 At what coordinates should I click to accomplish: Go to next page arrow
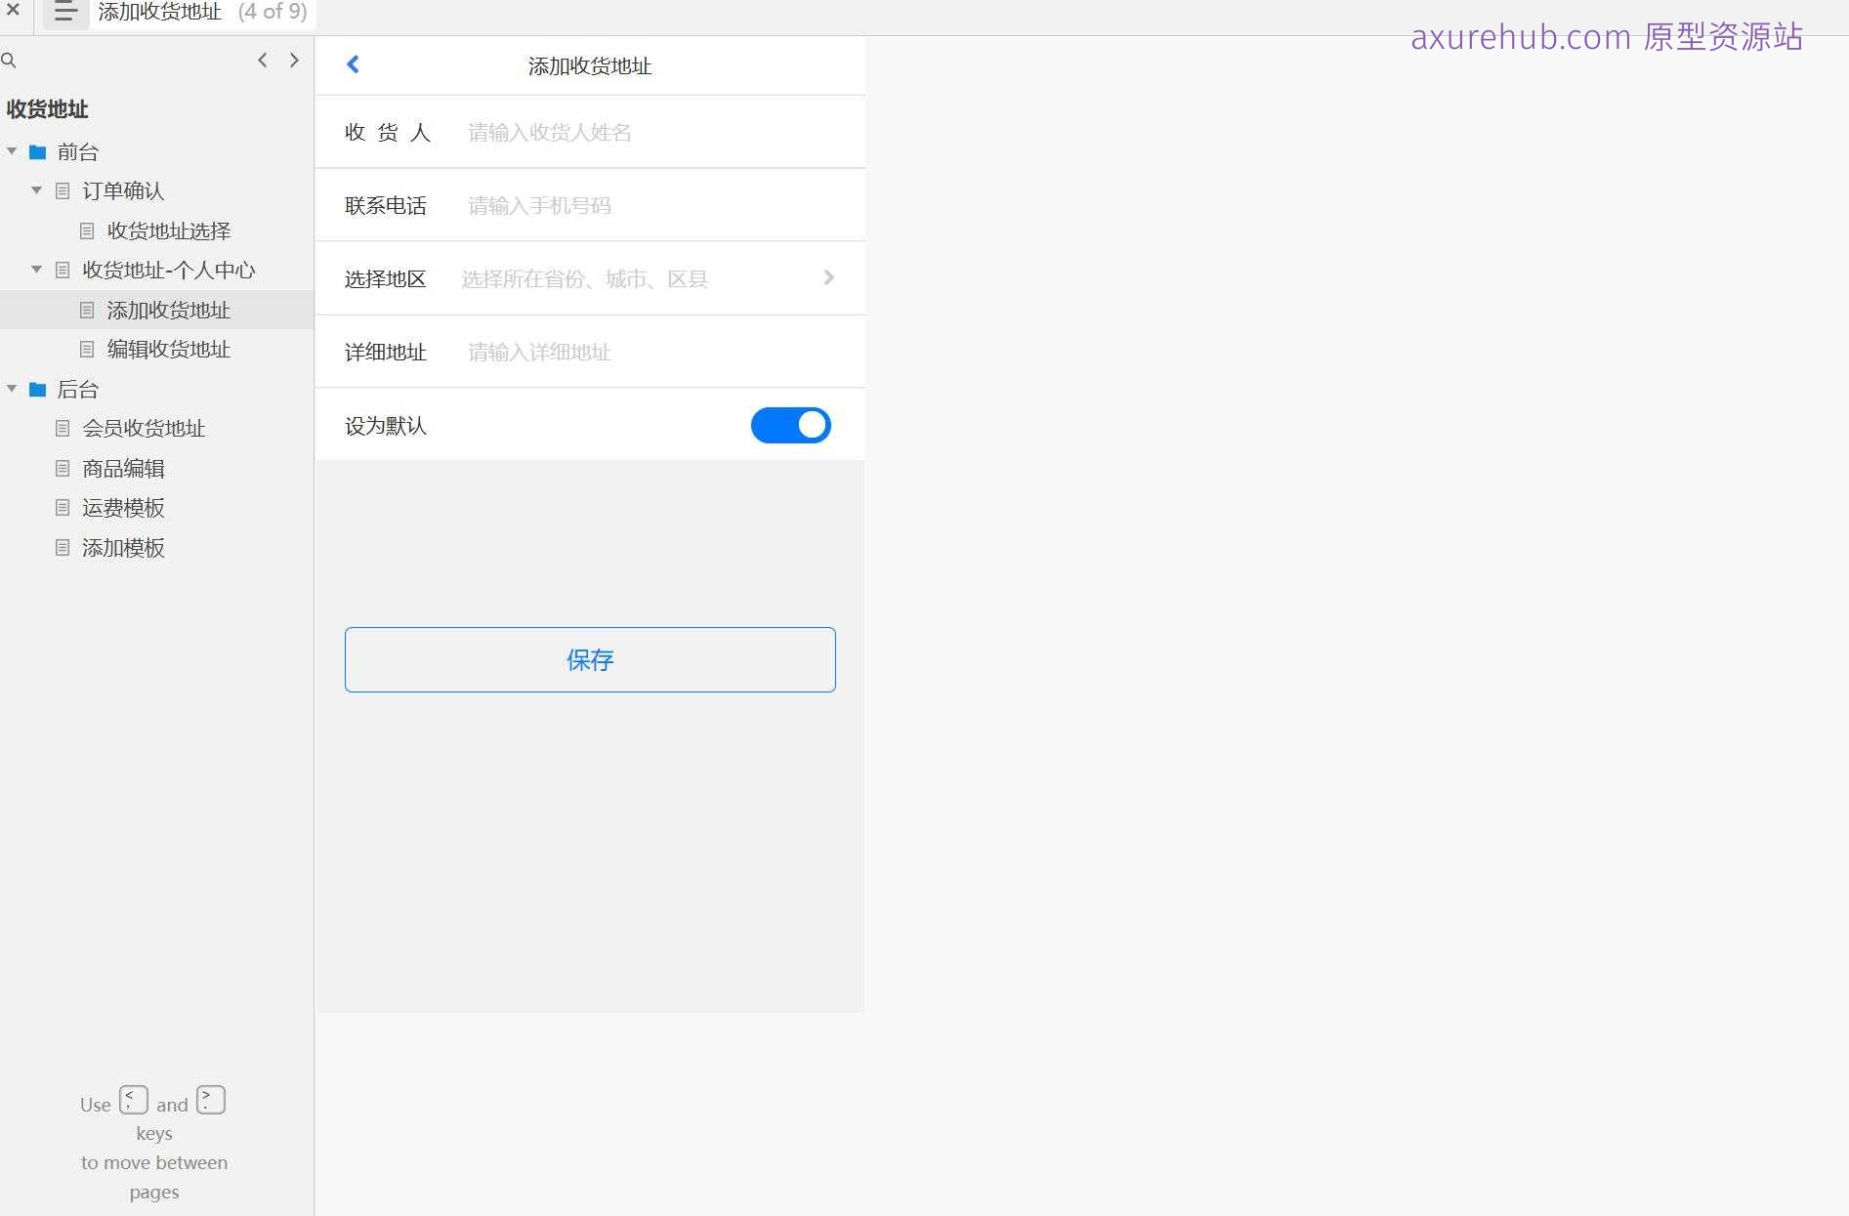294,60
